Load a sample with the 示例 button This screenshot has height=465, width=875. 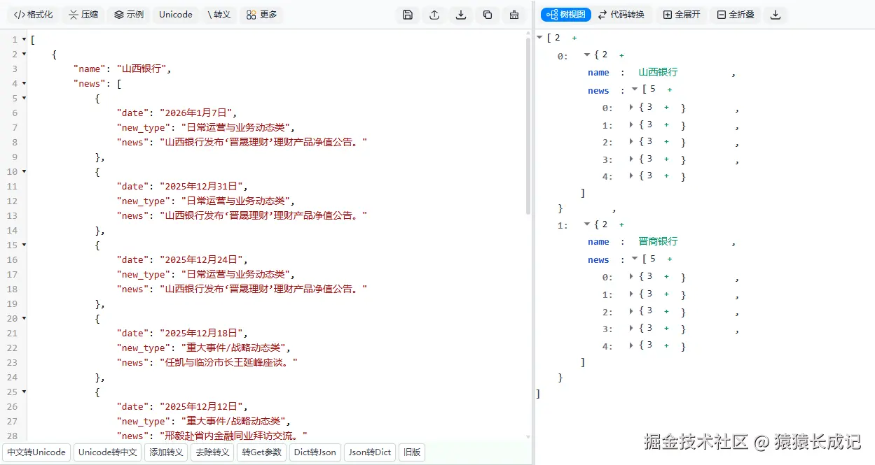129,15
